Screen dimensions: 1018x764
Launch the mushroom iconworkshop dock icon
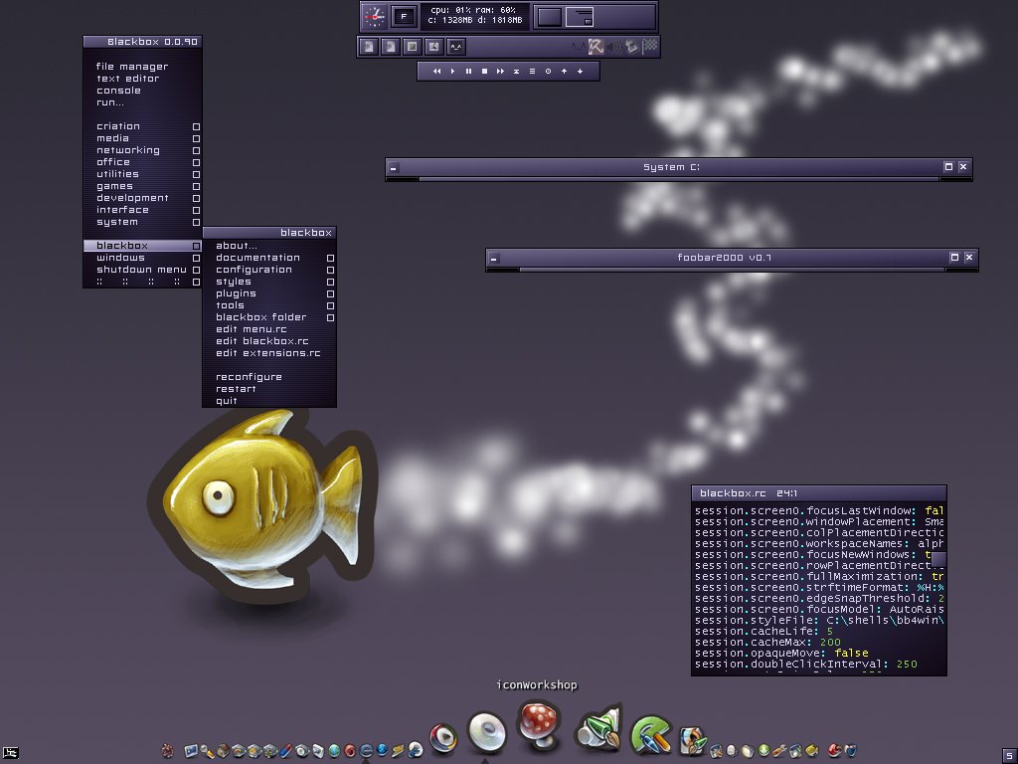coord(538,723)
